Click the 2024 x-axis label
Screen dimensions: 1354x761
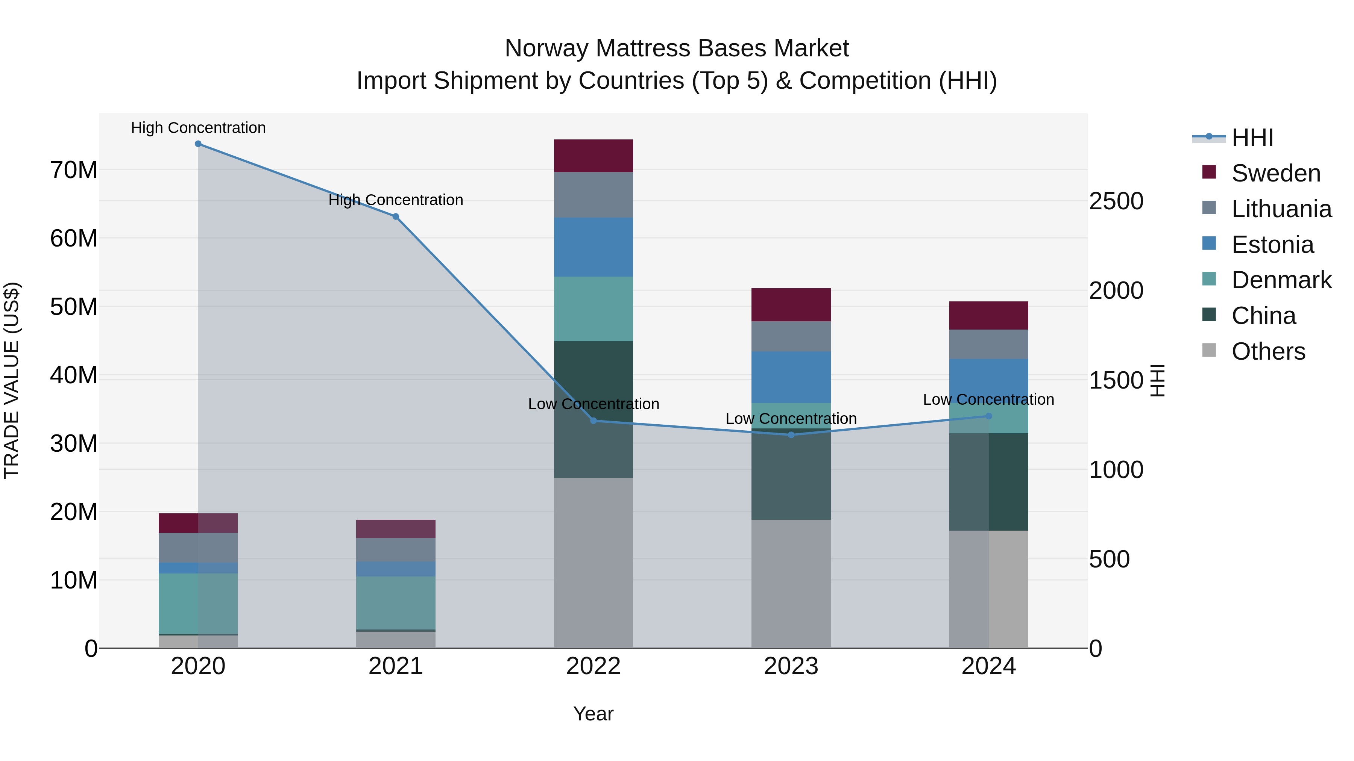pos(989,666)
